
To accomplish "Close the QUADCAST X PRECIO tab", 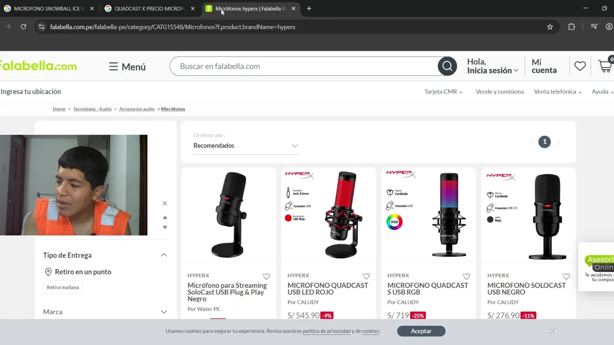I will (x=193, y=9).
